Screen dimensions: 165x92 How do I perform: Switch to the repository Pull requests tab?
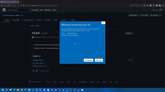pyautogui.click(x=27, y=20)
